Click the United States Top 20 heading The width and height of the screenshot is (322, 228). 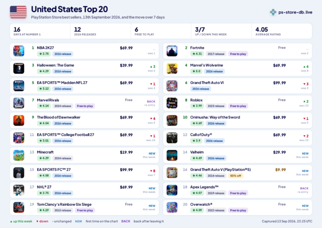[x=69, y=9]
